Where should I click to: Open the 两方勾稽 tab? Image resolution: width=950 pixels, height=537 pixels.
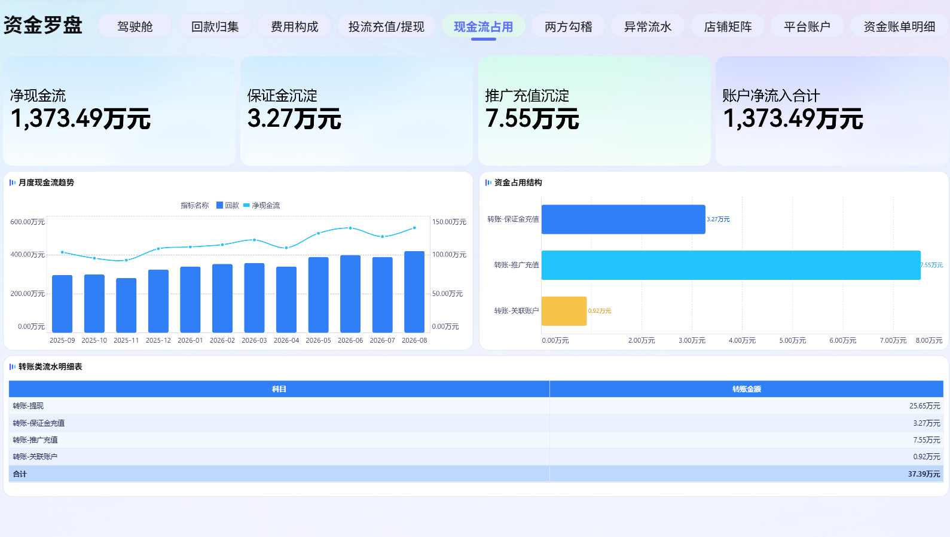click(569, 27)
